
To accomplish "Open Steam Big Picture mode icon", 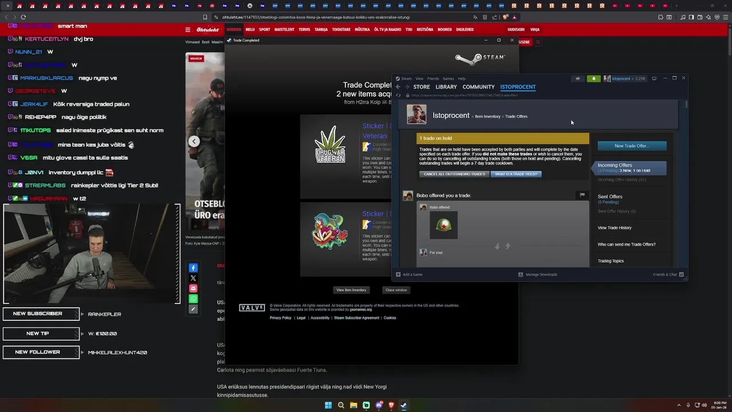I will 654,78.
